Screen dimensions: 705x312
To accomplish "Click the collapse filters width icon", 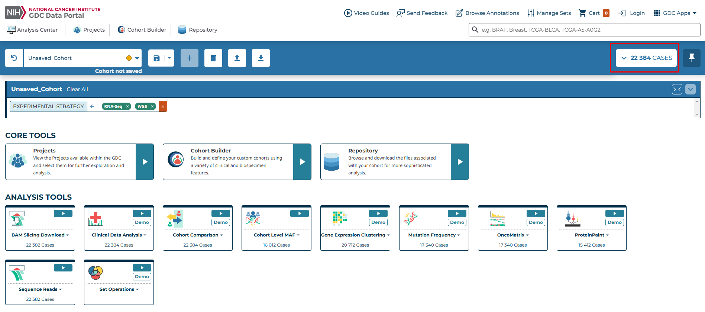I will click(677, 89).
